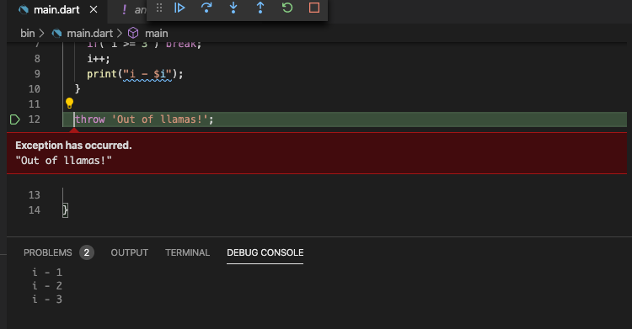The width and height of the screenshot is (632, 329).
Task: Click the yellow lightbulb quick fix icon
Action: point(69,103)
